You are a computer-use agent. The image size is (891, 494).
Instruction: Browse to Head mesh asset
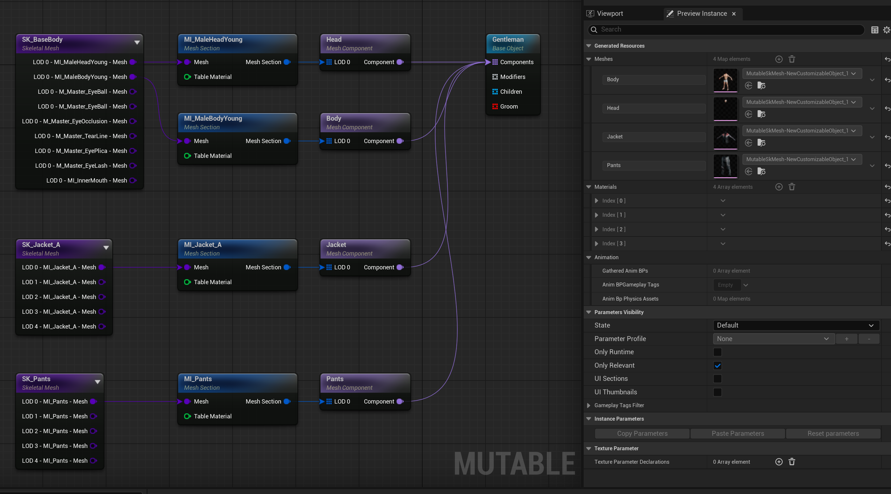coord(761,114)
